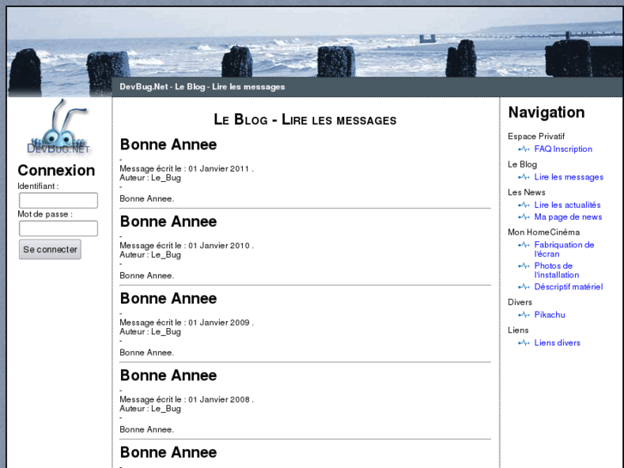The image size is (624, 468).
Task: Click 'Message écrit le : 01 Janvier 2010' text
Action: [x=186, y=246]
